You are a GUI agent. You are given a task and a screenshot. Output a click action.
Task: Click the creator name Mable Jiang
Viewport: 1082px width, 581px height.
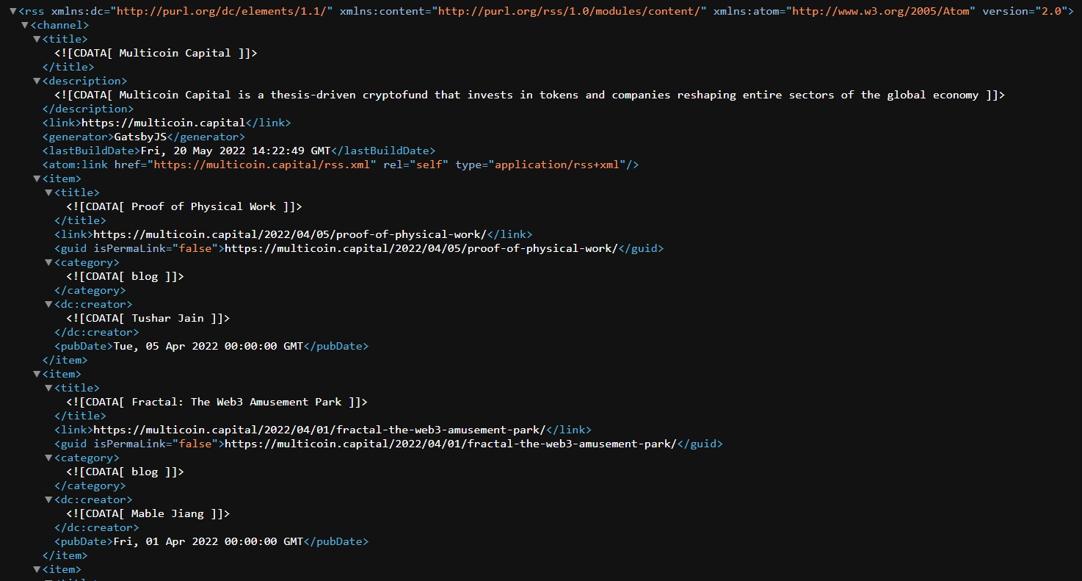(167, 513)
